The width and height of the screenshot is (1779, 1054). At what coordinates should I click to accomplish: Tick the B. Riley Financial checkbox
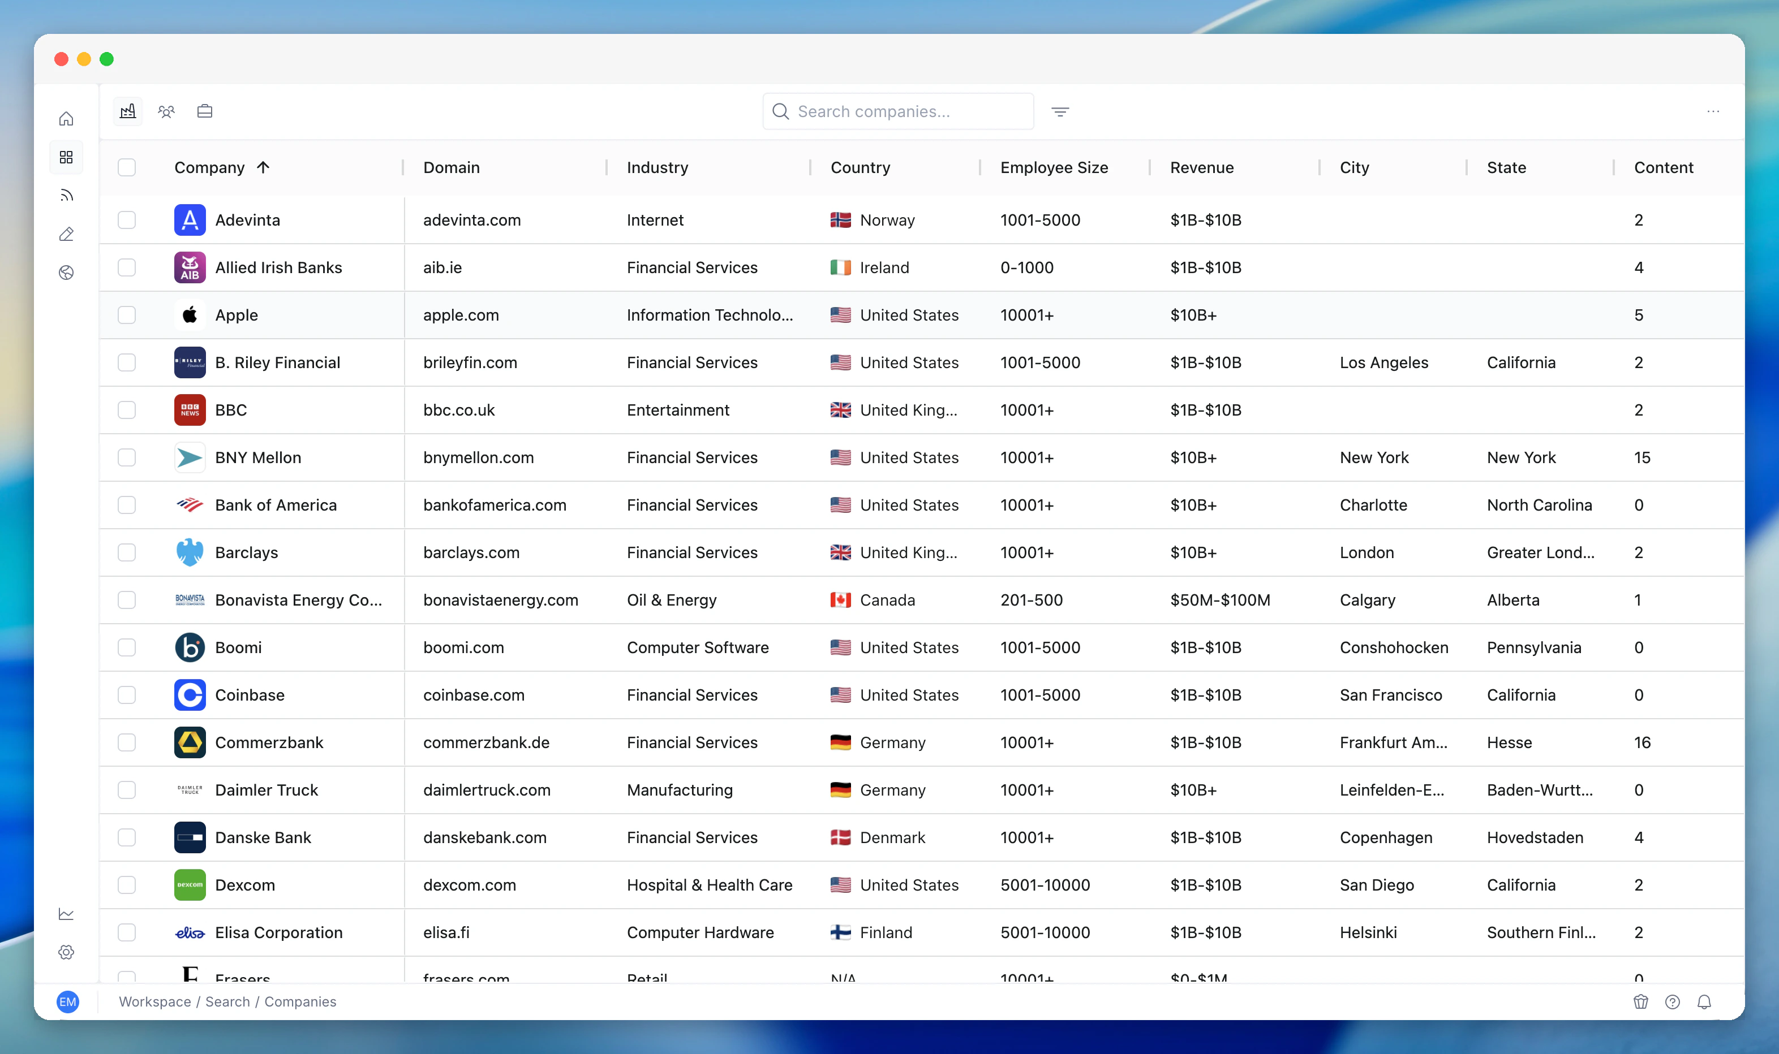(x=127, y=363)
